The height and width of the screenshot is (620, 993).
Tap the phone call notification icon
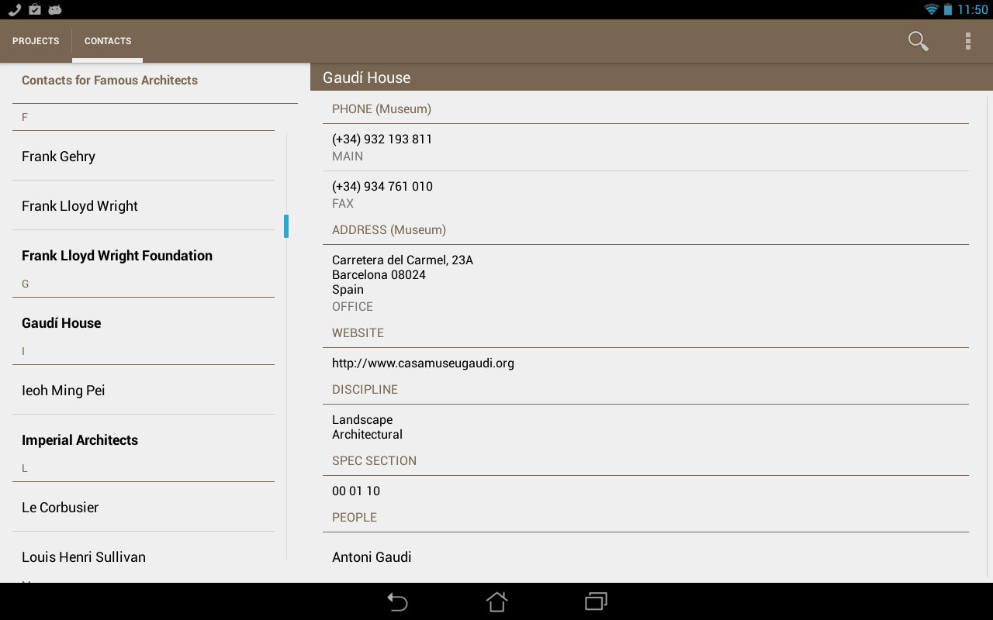tap(15, 9)
